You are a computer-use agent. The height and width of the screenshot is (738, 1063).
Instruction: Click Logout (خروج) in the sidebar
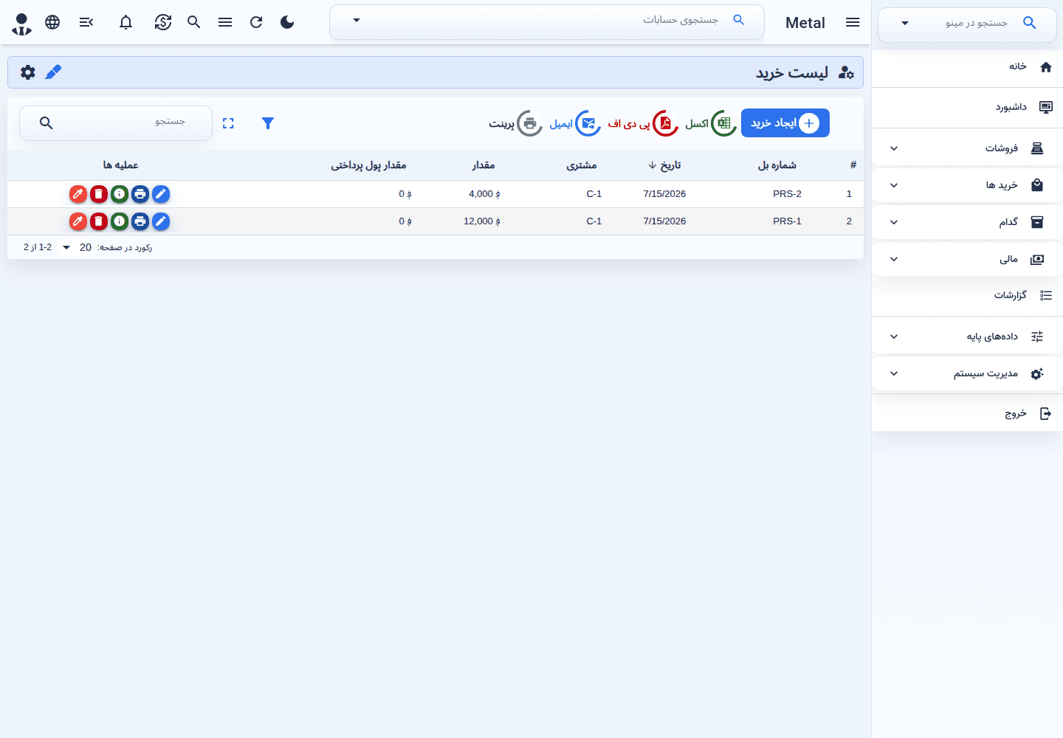(x=967, y=414)
